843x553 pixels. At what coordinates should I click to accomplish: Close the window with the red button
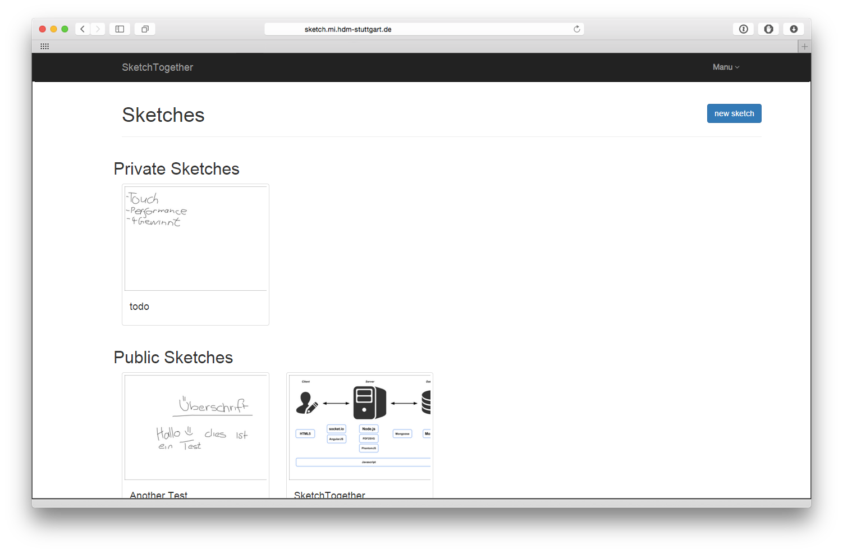click(x=43, y=29)
